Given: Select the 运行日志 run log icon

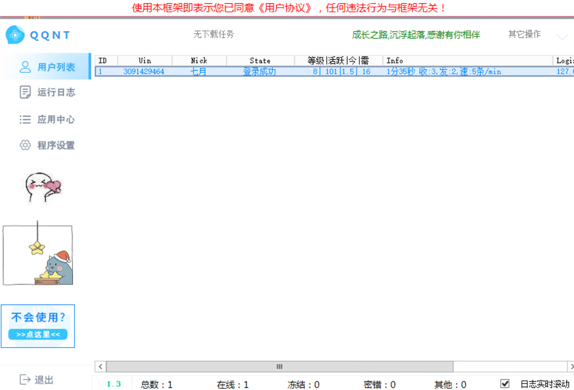Looking at the screenshot, I should [x=24, y=92].
